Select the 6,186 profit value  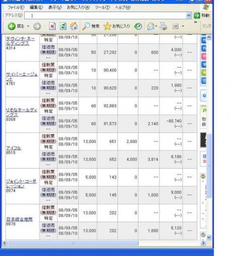176,157
